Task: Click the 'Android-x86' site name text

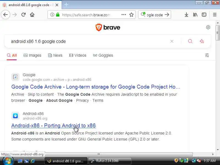Action: point(33,114)
